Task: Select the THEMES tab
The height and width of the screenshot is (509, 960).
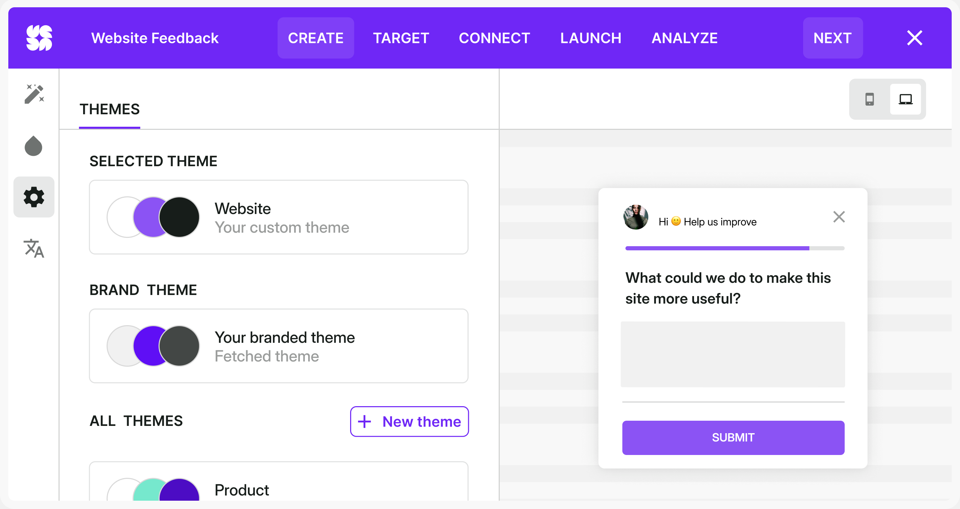Action: point(109,109)
